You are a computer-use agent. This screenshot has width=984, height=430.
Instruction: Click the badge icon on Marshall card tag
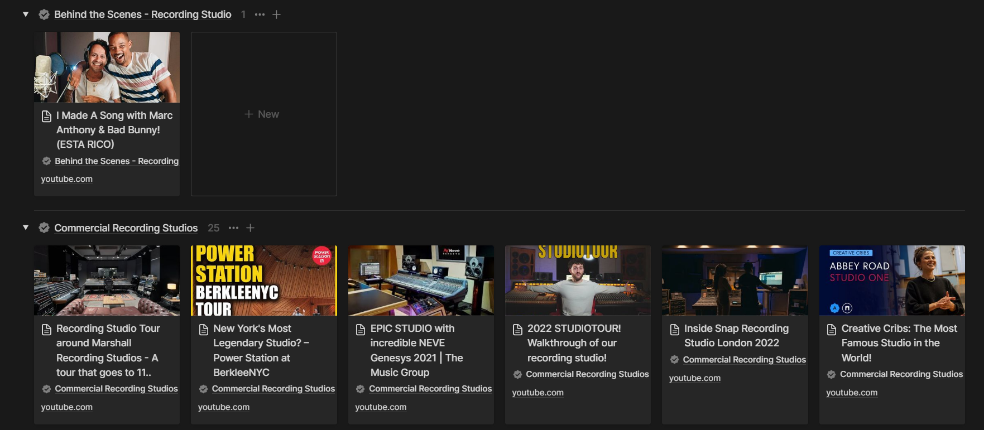47,389
